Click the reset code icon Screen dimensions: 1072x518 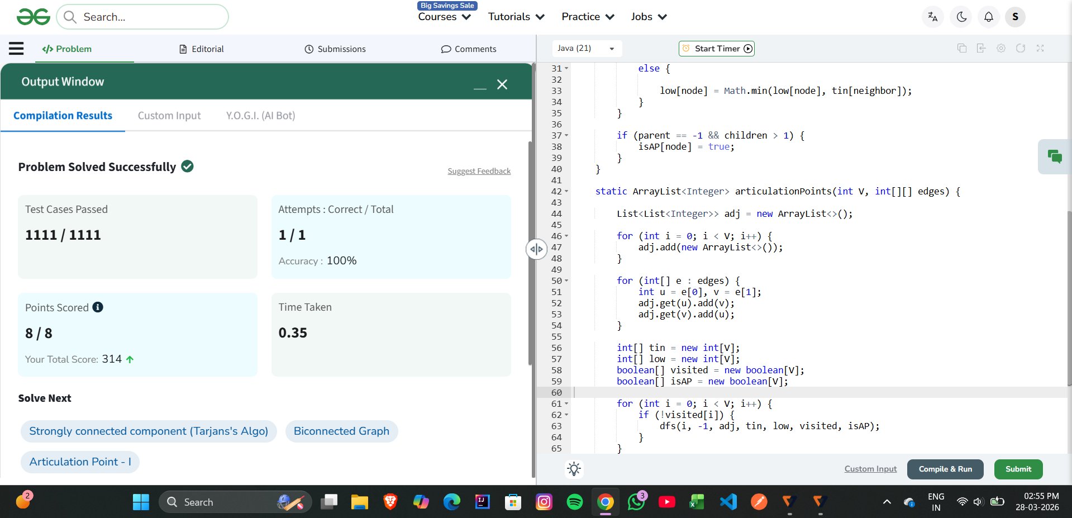click(x=1020, y=49)
